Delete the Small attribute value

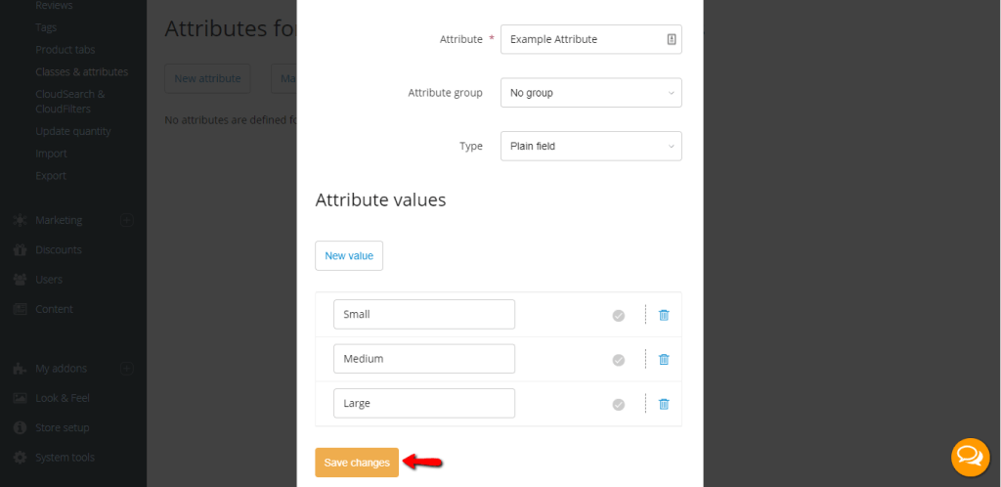point(664,315)
